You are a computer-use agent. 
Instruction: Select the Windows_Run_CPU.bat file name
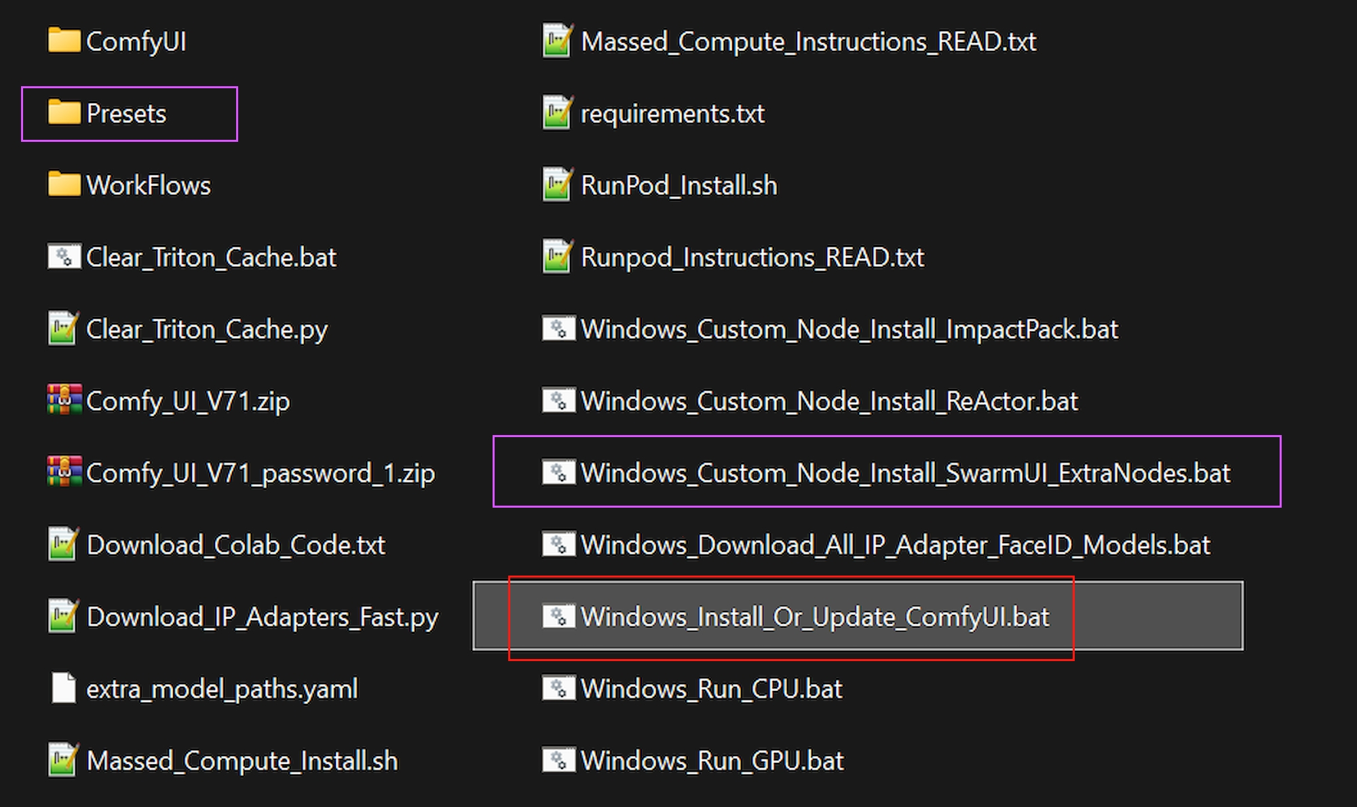click(712, 690)
